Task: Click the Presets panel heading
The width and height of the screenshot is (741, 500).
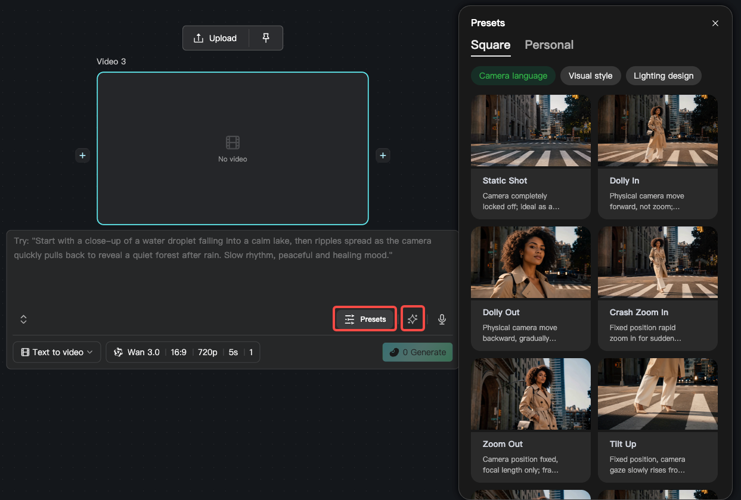Action: click(488, 23)
